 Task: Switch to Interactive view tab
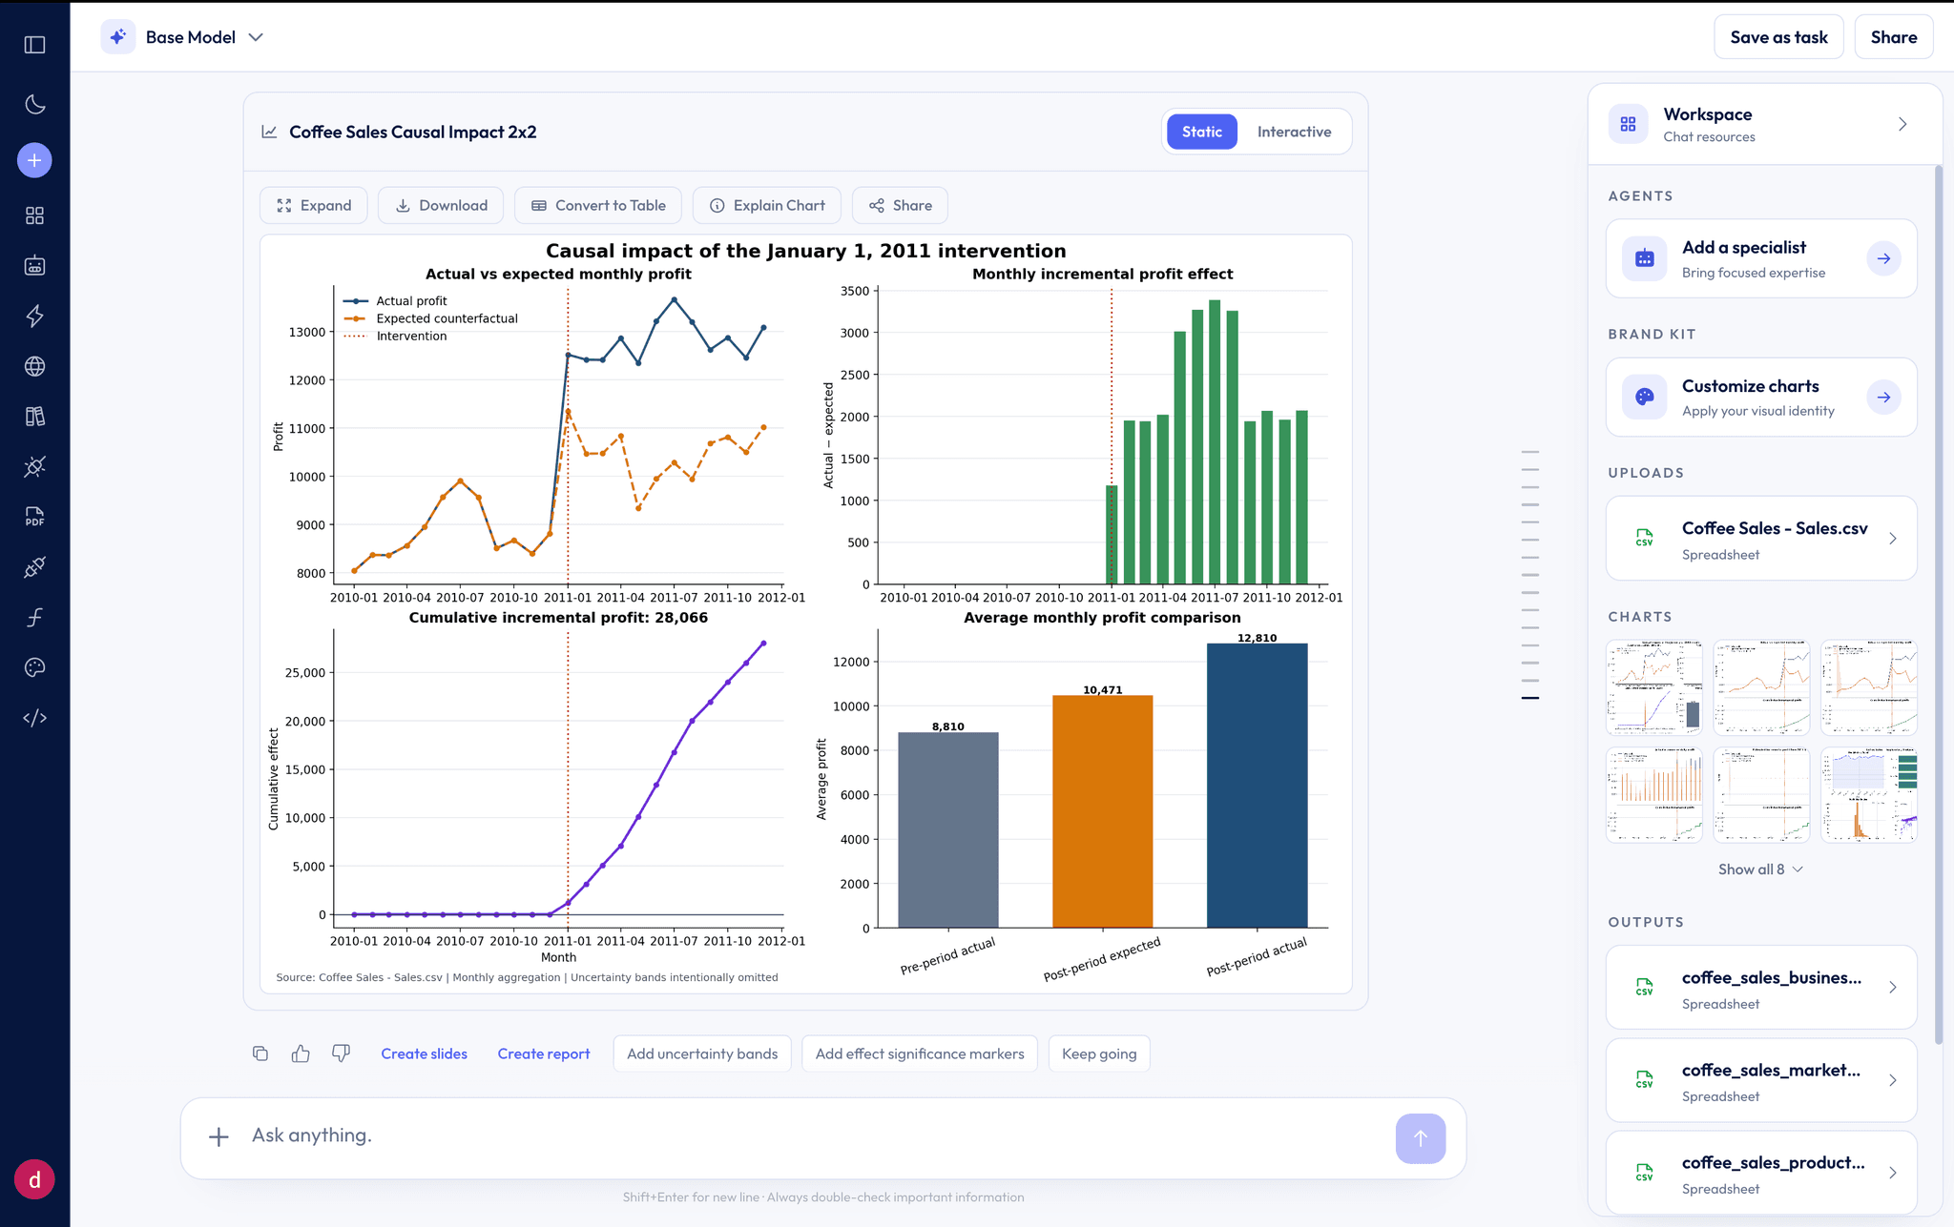[x=1294, y=132]
